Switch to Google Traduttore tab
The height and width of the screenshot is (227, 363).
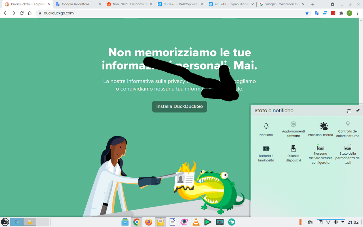(x=79, y=4)
